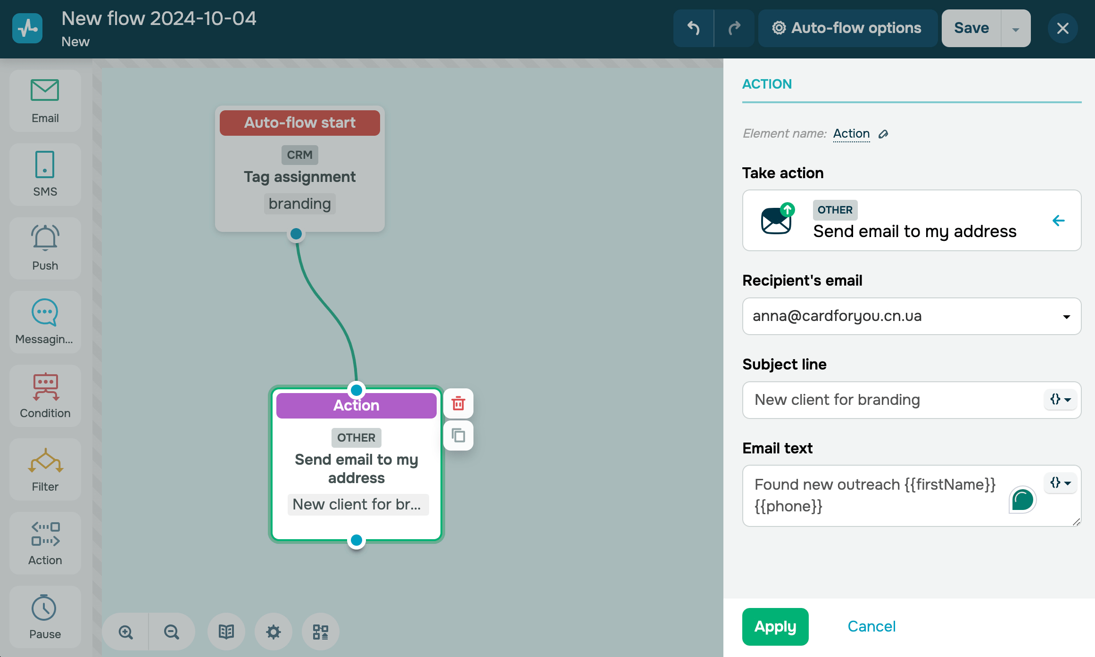This screenshot has width=1095, height=657.
Task: Expand Email text variables dropdown
Action: click(1060, 483)
